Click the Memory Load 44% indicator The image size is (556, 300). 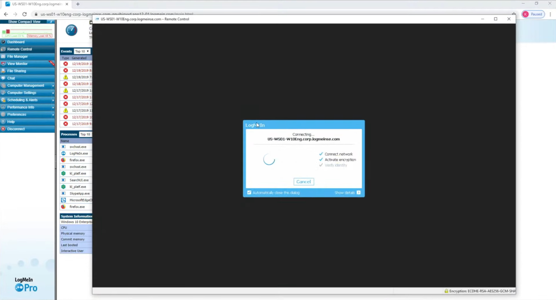point(40,35)
